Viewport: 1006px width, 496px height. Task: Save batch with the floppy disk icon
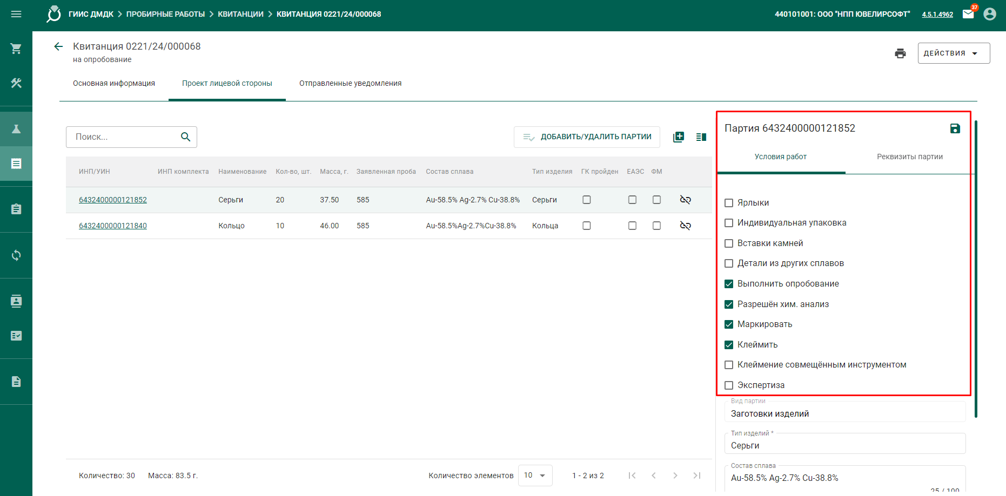(x=955, y=128)
